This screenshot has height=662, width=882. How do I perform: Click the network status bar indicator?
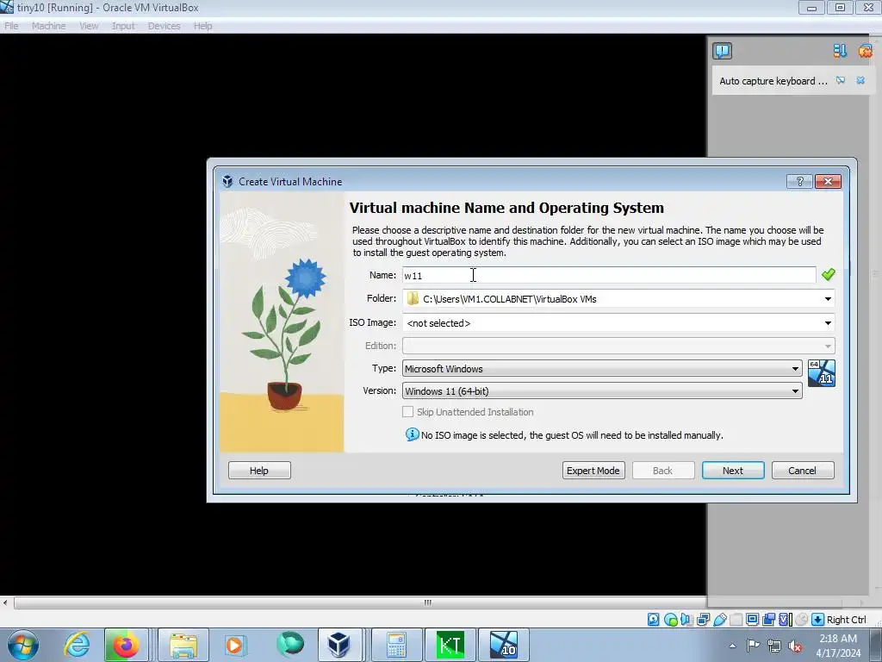pyautogui.click(x=703, y=619)
